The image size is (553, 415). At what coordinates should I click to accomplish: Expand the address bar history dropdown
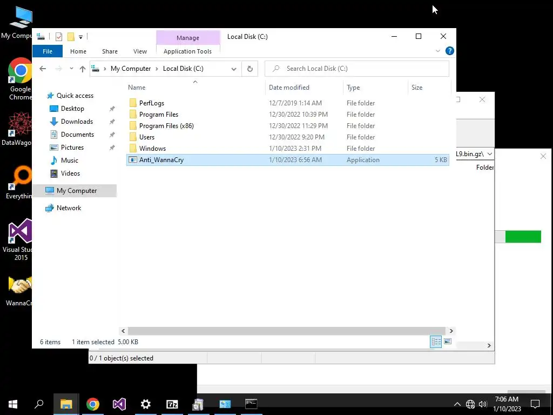pos(233,69)
